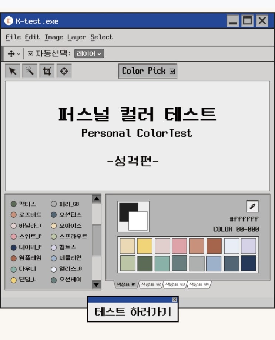Screen dimensions: 275x340
Task: Open the Edit menu
Action: click(33, 37)
